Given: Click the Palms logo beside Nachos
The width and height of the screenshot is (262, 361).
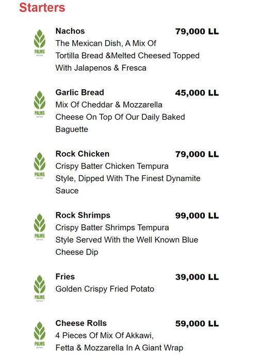Looking at the screenshot, I should point(40,43).
